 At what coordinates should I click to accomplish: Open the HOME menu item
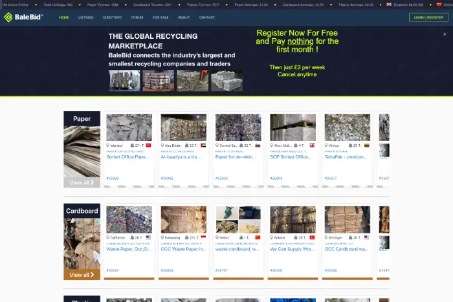coord(64,17)
